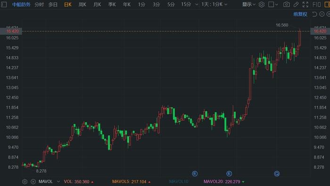Switch to 分时 intraday tab
This screenshot has width=330, height=186.
tap(39, 4)
